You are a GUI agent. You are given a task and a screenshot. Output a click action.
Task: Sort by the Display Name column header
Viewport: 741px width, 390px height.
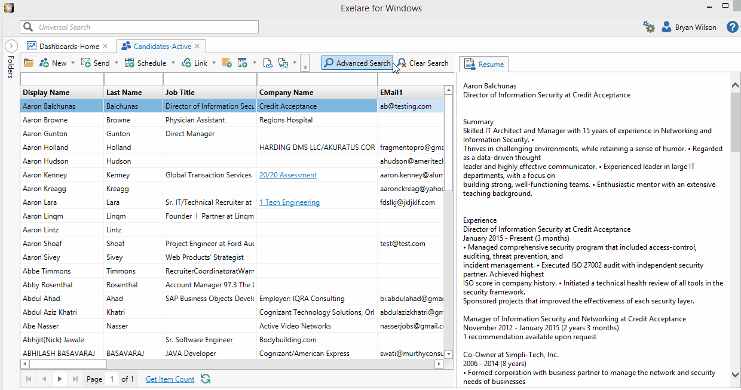tap(62, 93)
